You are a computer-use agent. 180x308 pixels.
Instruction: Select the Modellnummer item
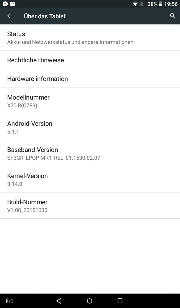(x=90, y=101)
